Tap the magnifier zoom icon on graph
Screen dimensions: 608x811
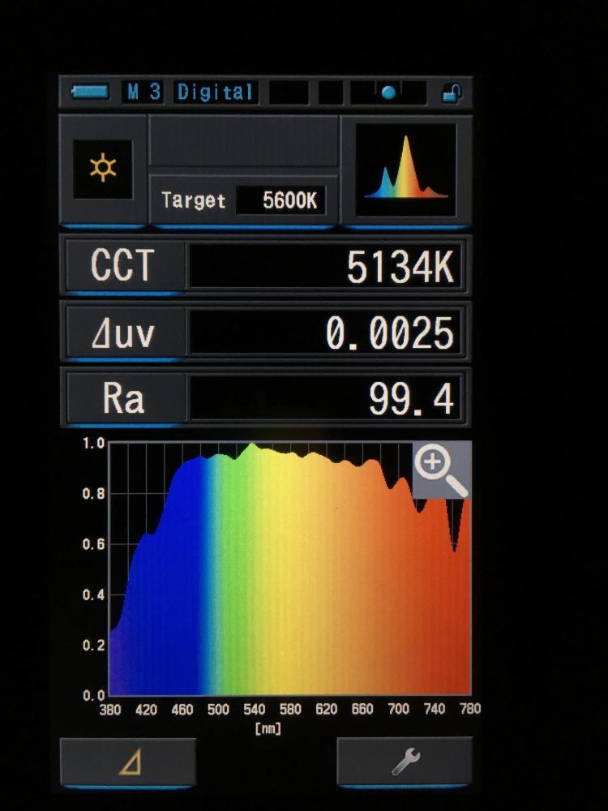(x=442, y=470)
